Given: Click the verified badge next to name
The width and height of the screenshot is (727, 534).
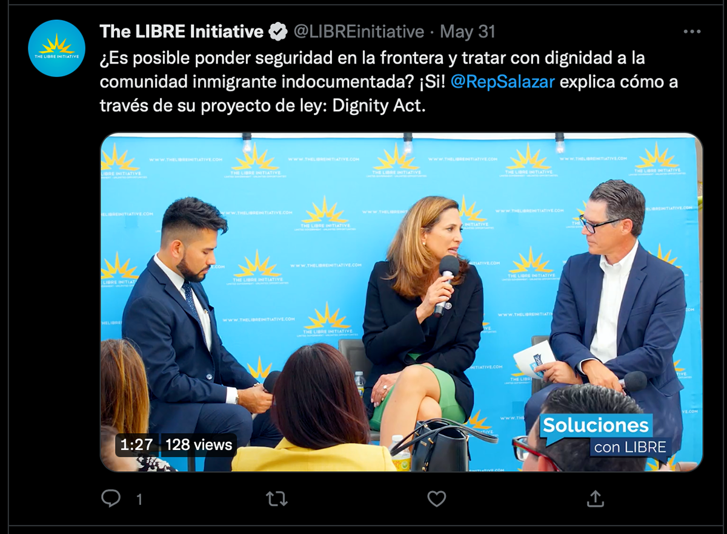Looking at the screenshot, I should point(278,31).
